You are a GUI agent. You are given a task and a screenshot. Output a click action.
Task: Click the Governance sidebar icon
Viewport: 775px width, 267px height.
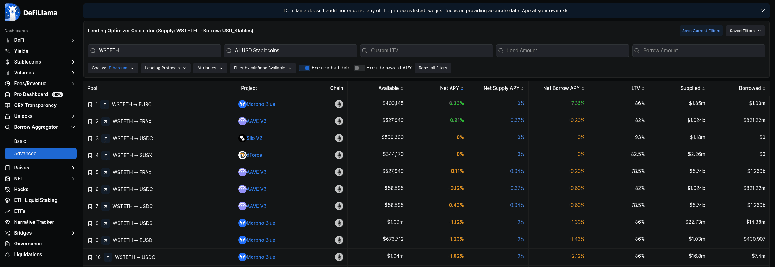[x=7, y=244]
